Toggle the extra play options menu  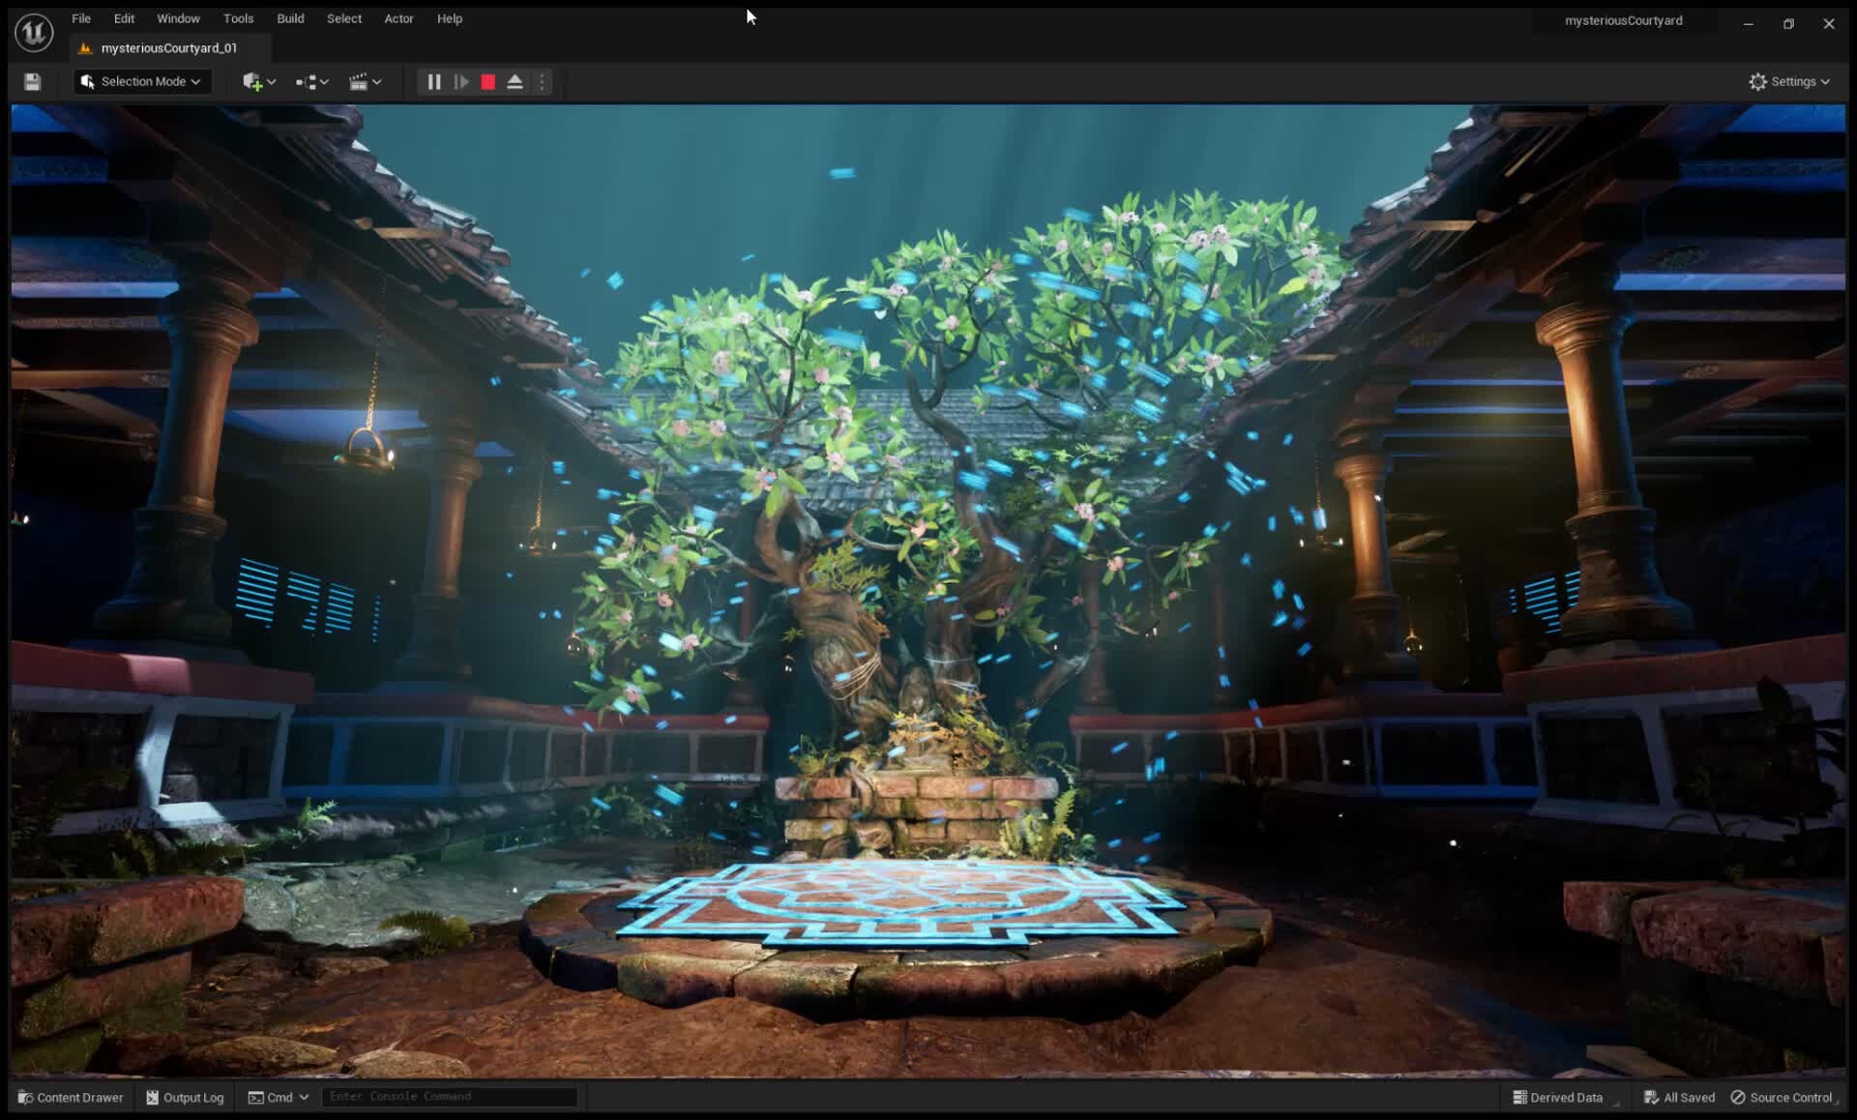tap(542, 81)
